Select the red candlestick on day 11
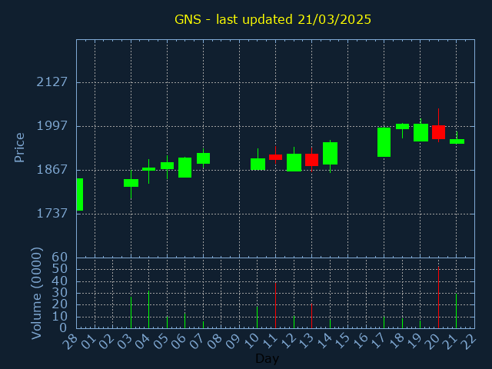 tap(275, 157)
